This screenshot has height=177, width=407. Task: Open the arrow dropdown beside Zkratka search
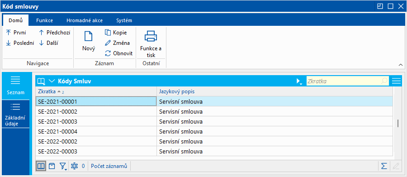point(299,81)
